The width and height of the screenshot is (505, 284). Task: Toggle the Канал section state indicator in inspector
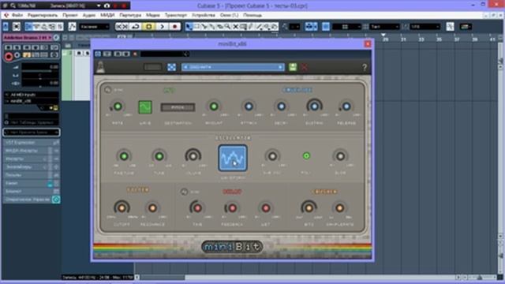point(50,184)
